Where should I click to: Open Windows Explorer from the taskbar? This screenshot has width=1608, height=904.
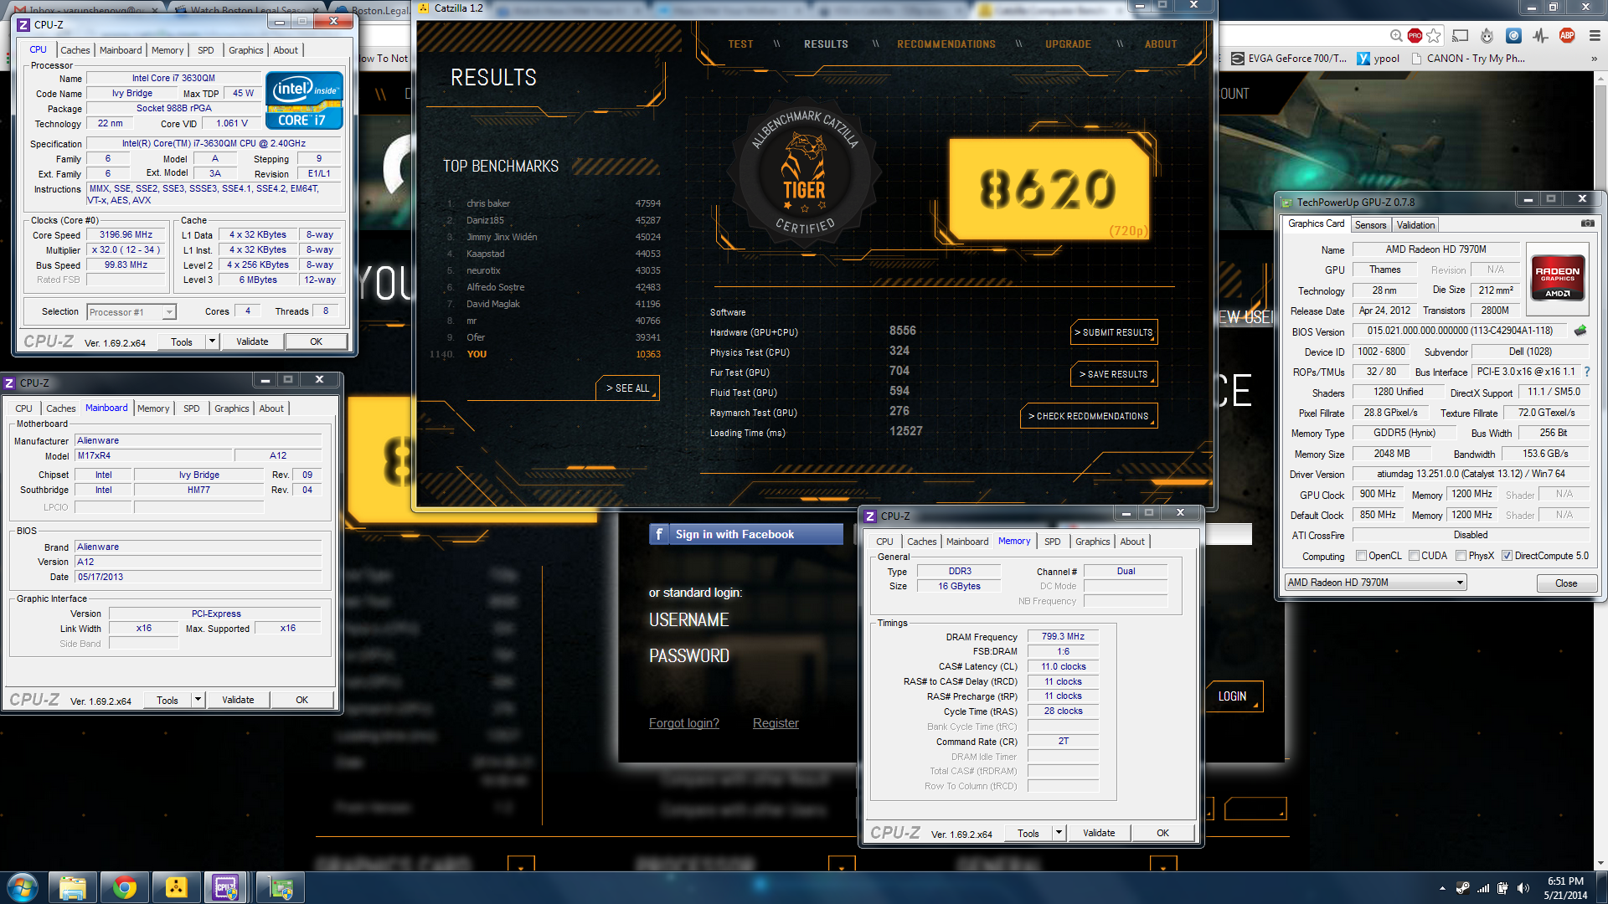click(x=73, y=887)
